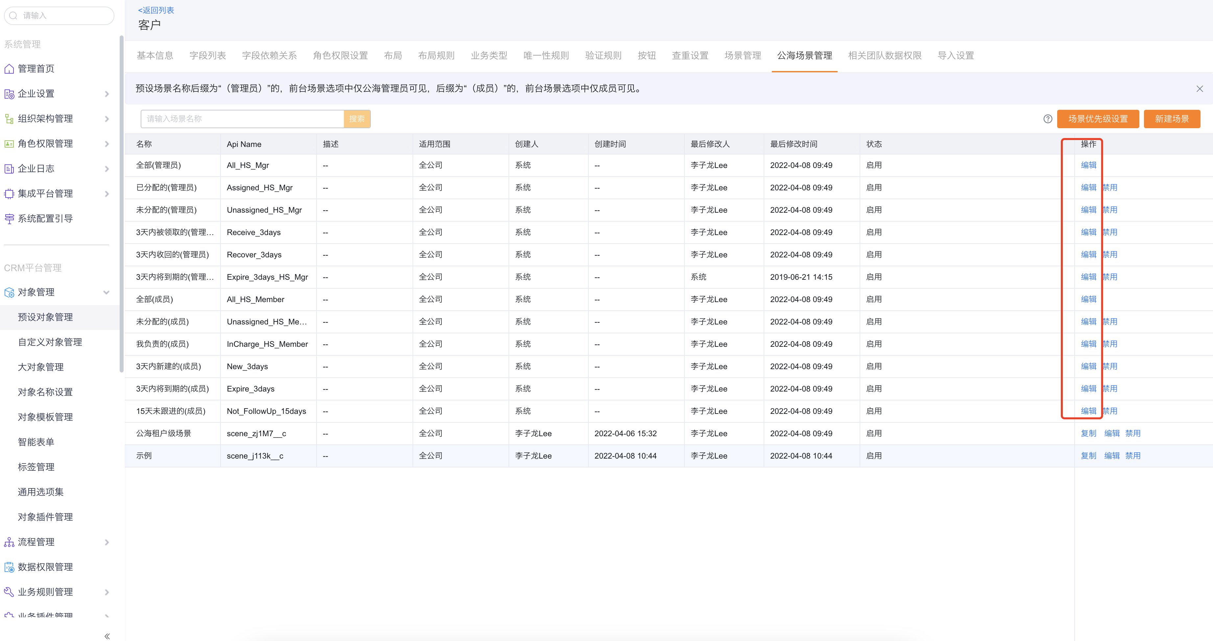
Task: Click the 数据权限管理 data permissions icon
Action: tap(10, 567)
